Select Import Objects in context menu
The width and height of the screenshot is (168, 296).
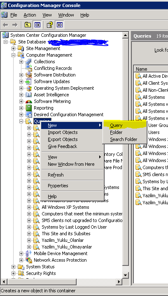point(72,132)
